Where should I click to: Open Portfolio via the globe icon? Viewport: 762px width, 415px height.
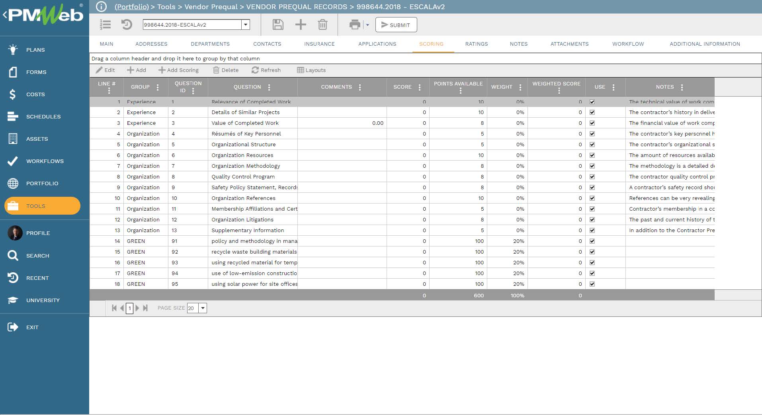[x=13, y=183]
